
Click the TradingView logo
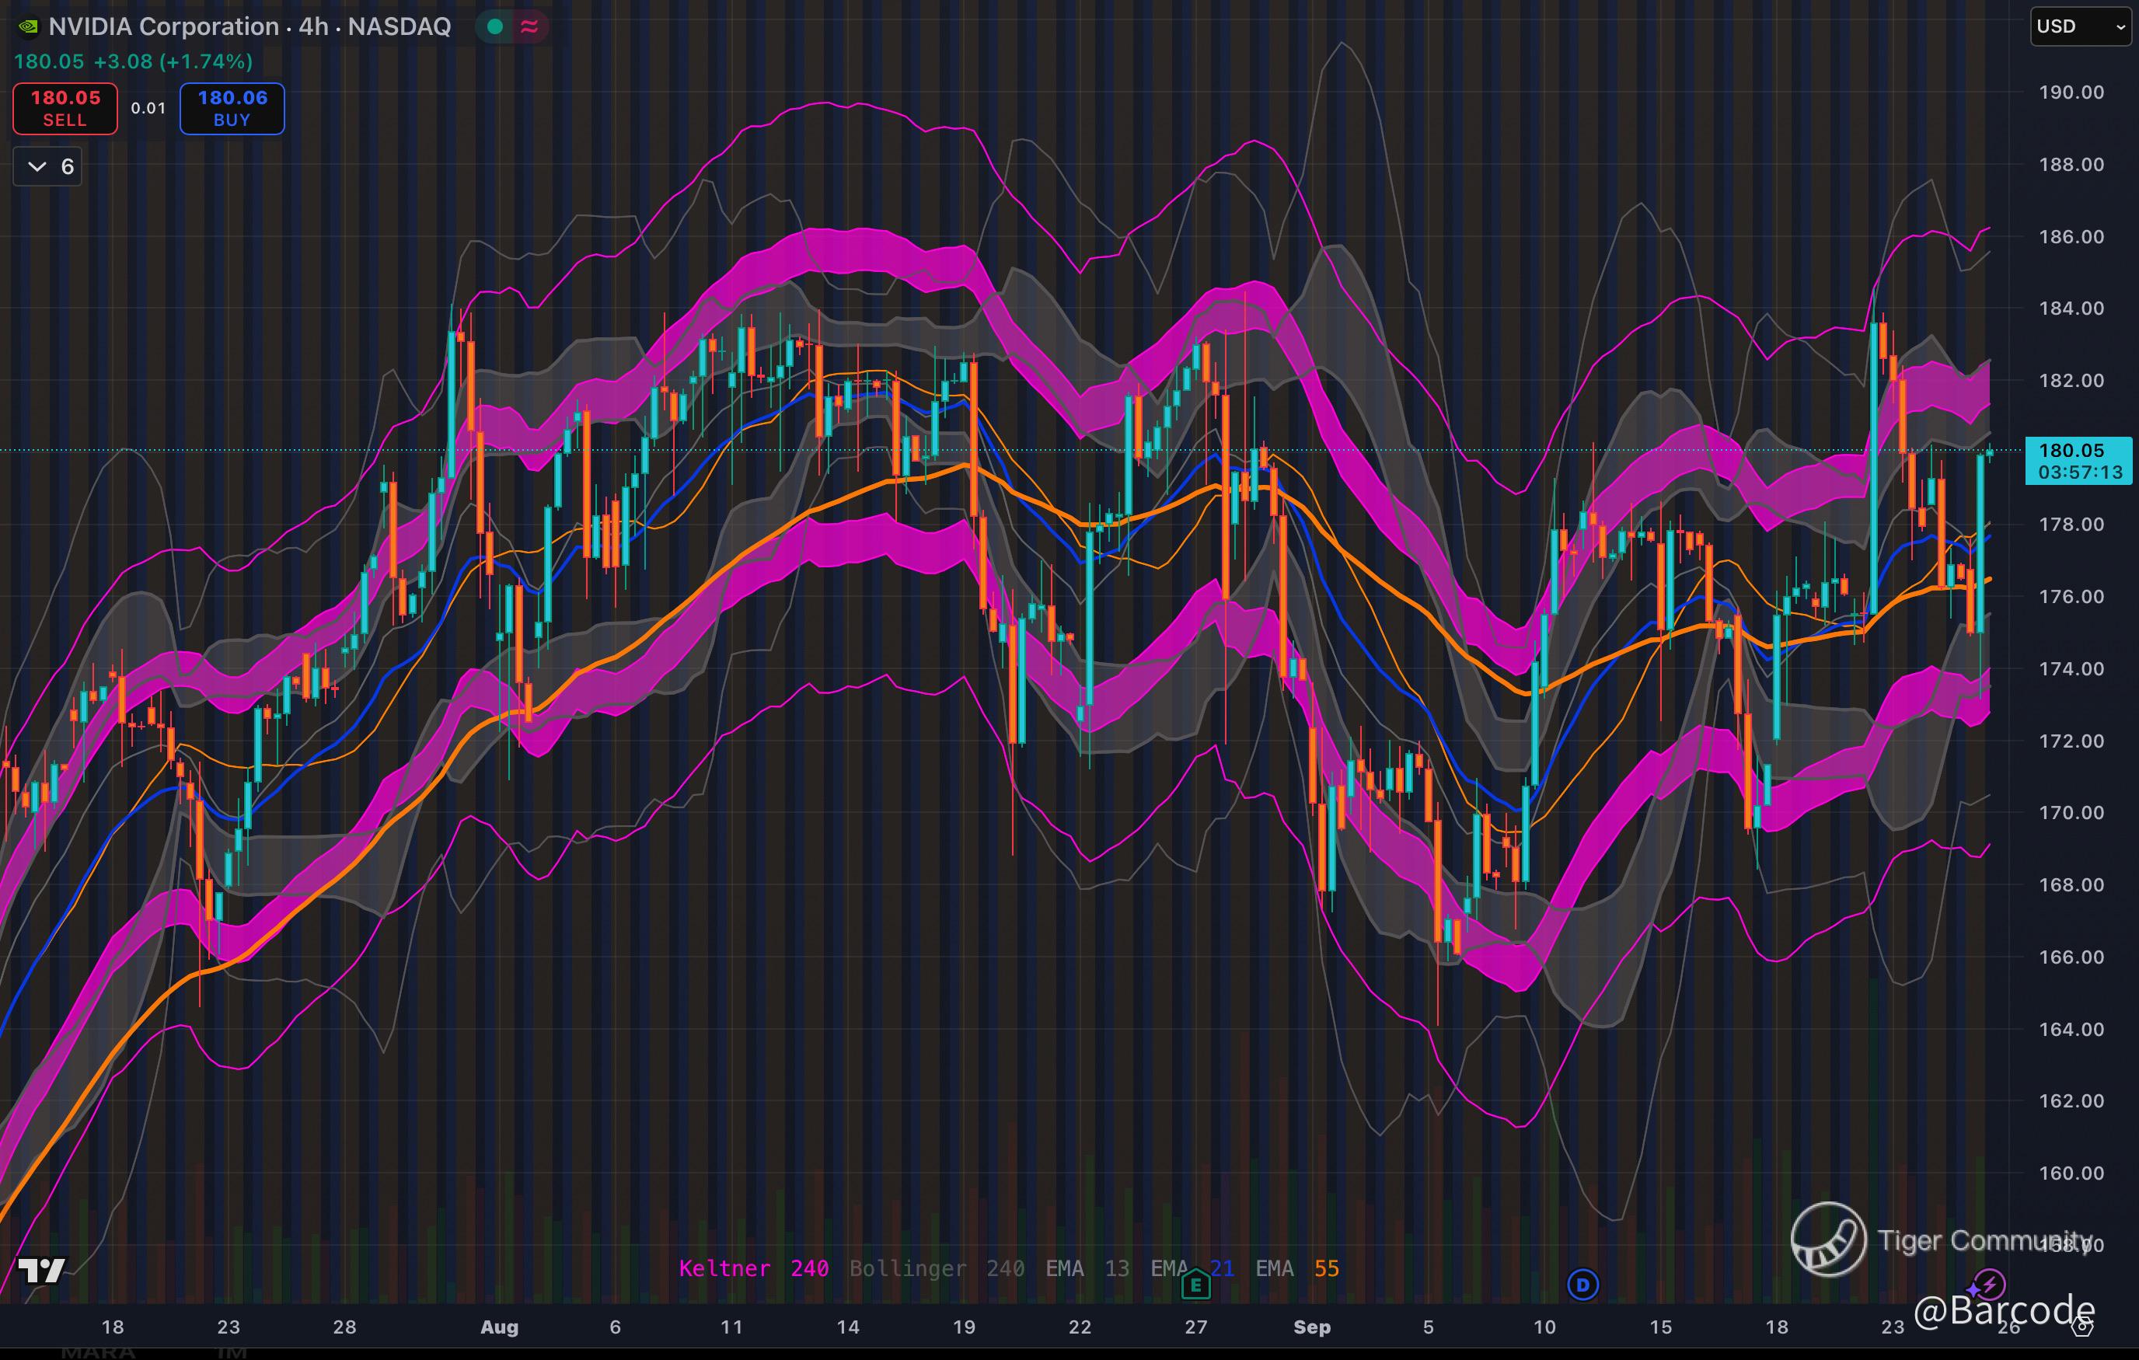click(41, 1271)
